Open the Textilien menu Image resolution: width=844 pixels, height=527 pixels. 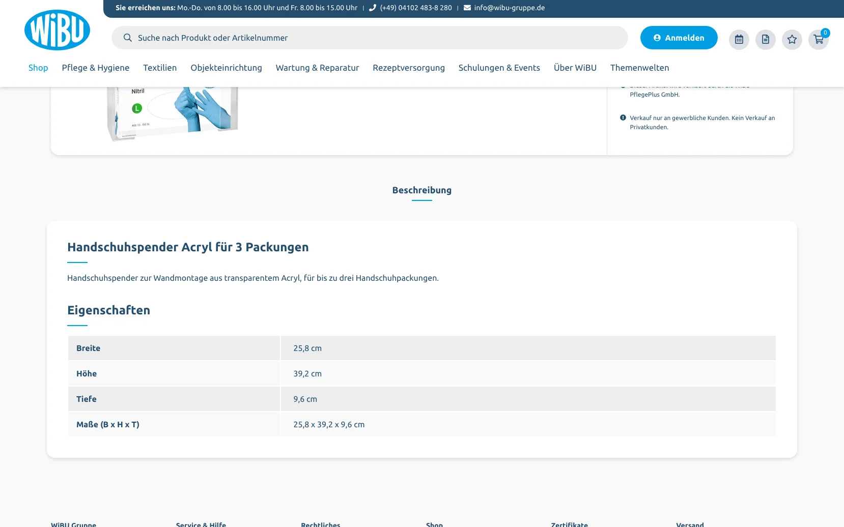point(160,68)
